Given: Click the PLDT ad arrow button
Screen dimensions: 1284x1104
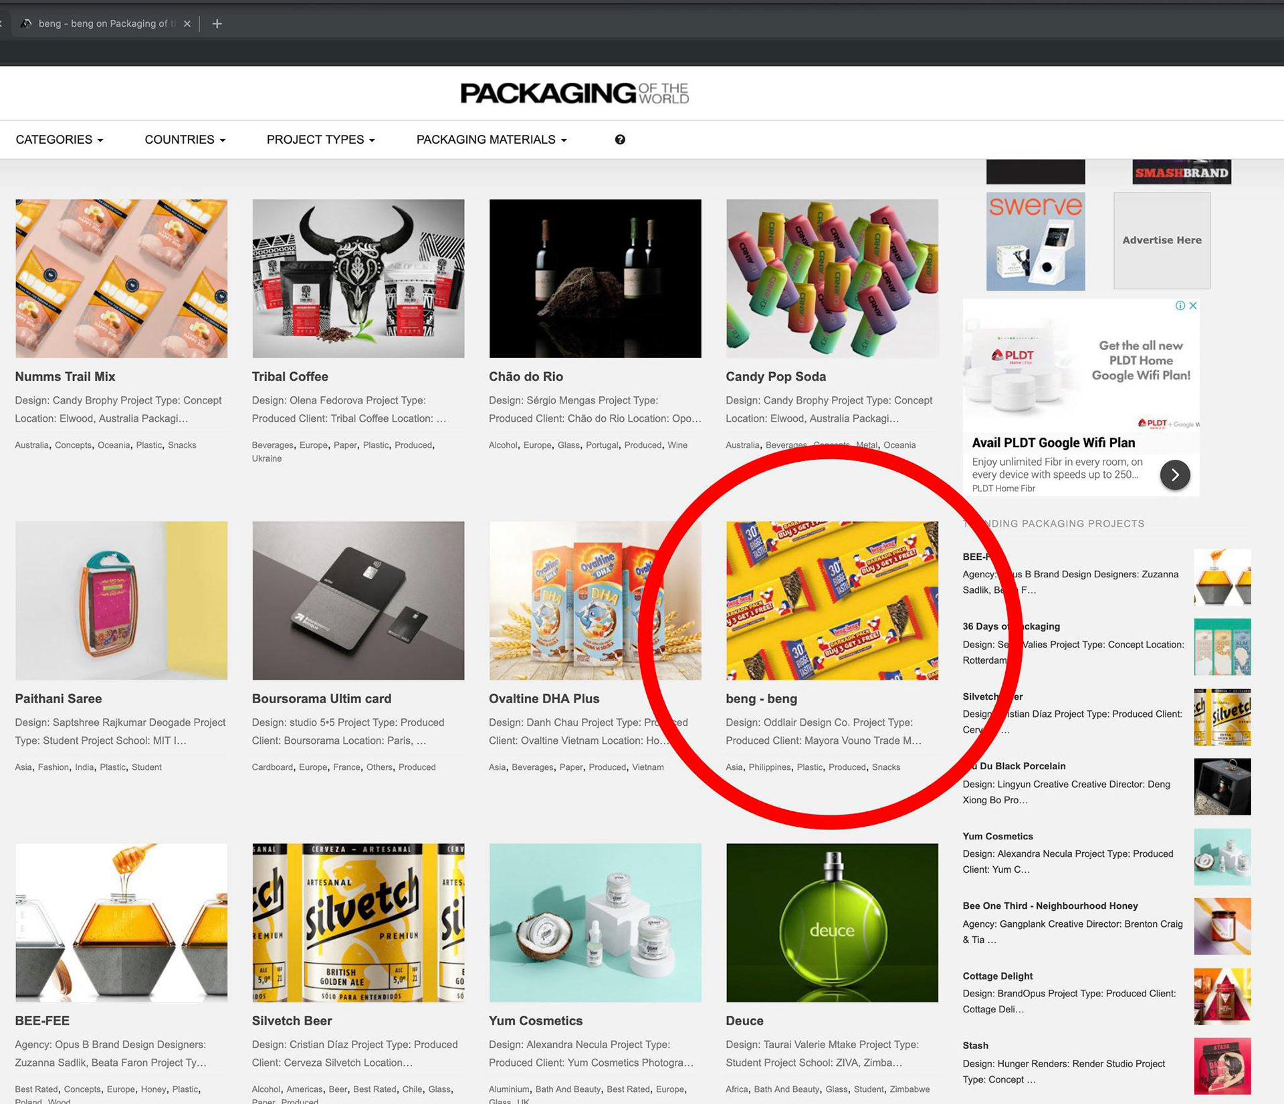Looking at the screenshot, I should click(1175, 474).
